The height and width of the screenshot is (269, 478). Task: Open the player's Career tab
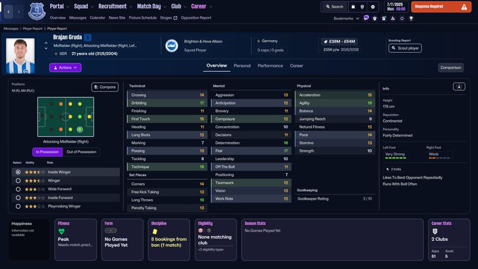click(296, 66)
